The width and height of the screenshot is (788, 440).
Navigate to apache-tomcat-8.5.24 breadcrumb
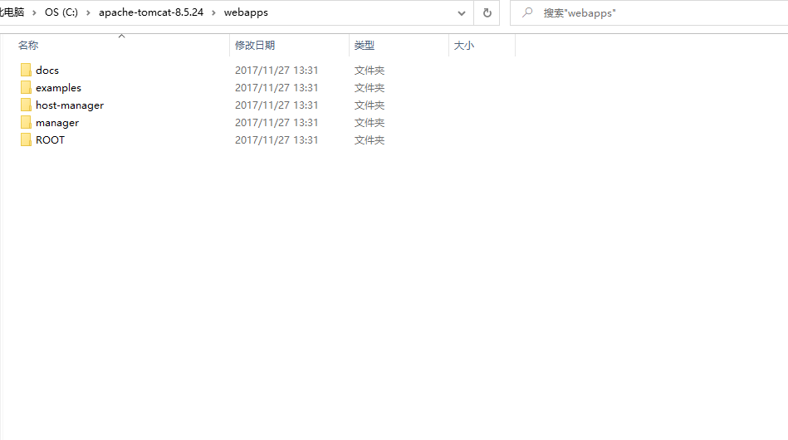pos(151,12)
